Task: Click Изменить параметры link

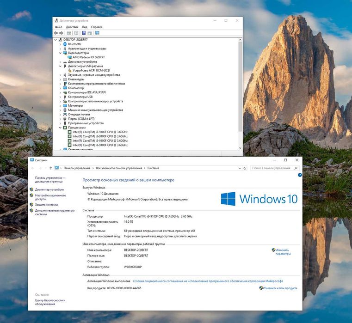Action: tap(283, 252)
